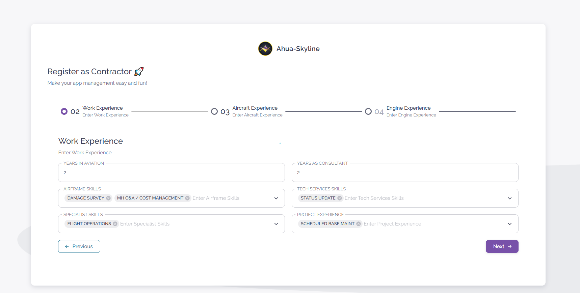Click the SCHEDULED BASE MAINT chip label
The width and height of the screenshot is (580, 293).
click(x=327, y=224)
